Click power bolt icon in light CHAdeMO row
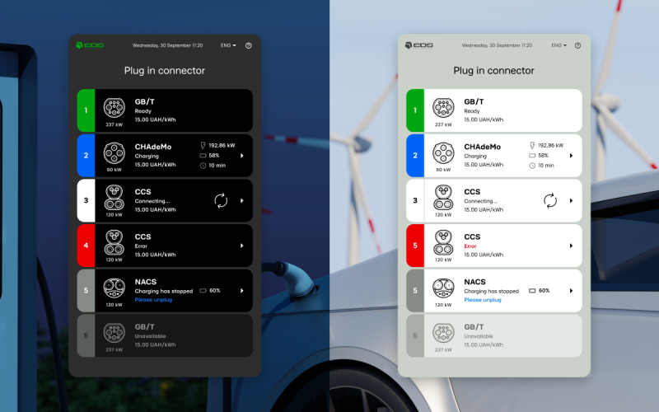659x412 pixels. pyautogui.click(x=532, y=146)
